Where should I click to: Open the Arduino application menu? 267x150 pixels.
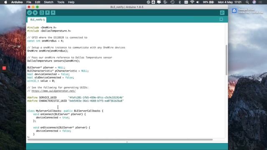coord(17,2)
